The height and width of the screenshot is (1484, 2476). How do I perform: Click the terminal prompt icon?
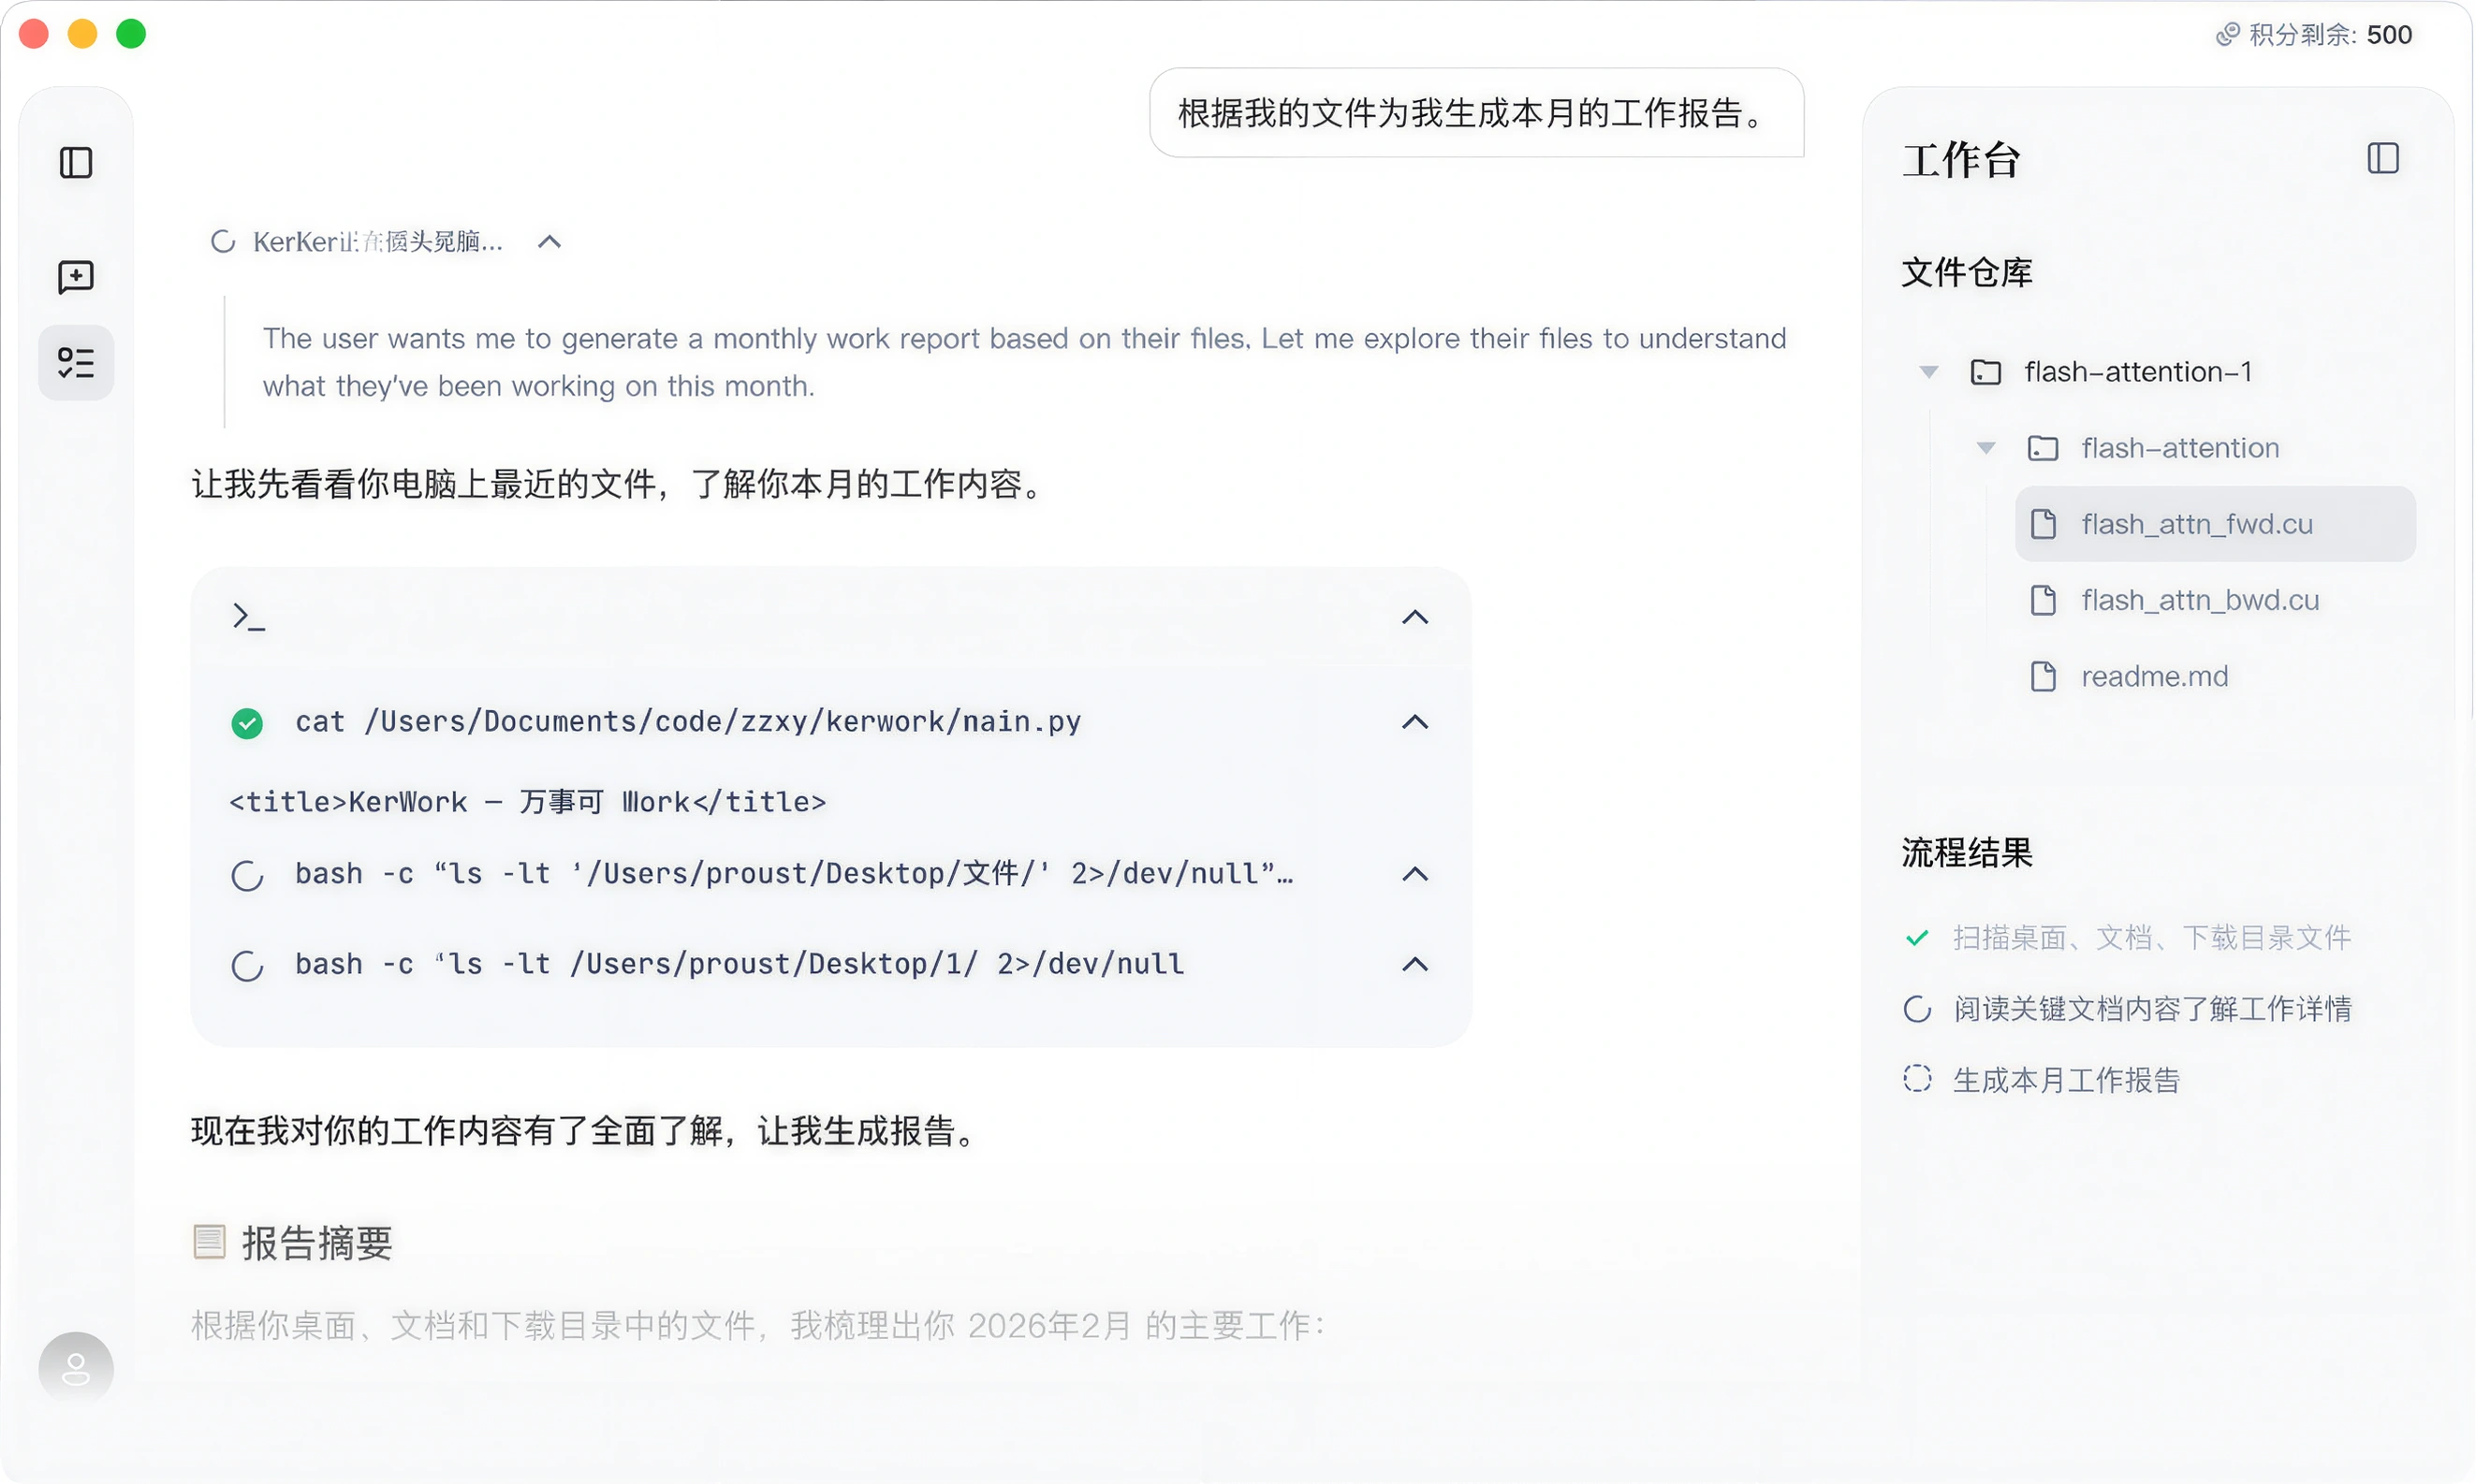click(248, 617)
